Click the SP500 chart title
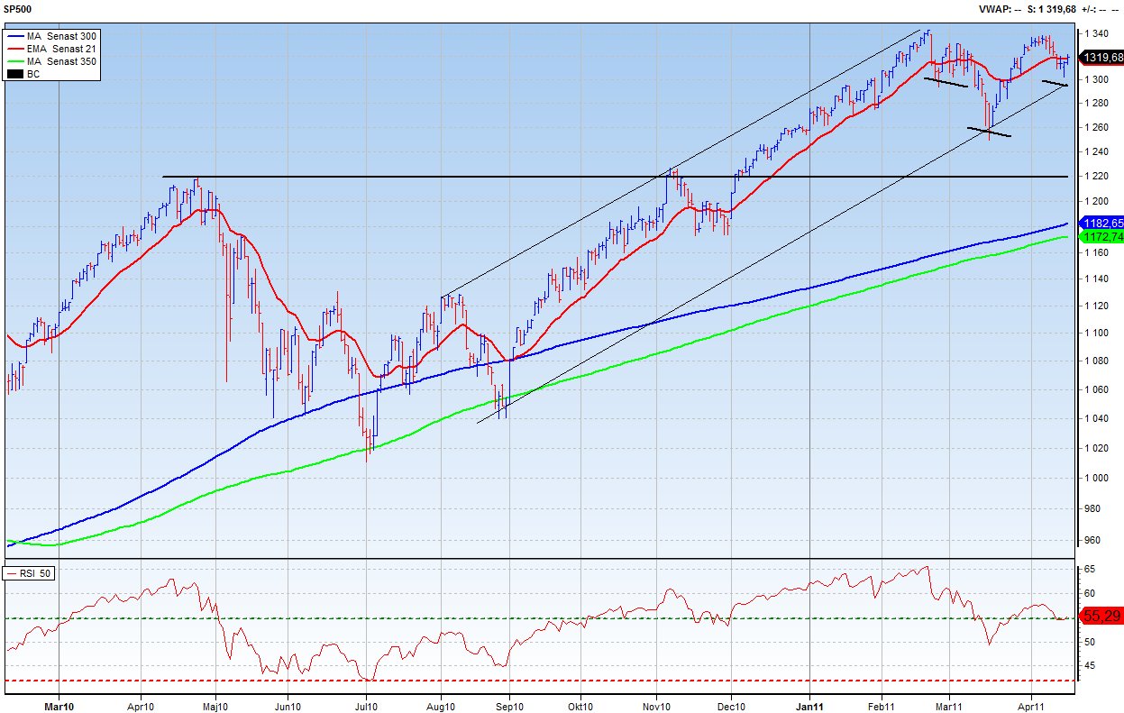Screen dimensions: 1124x713 [x=17, y=8]
